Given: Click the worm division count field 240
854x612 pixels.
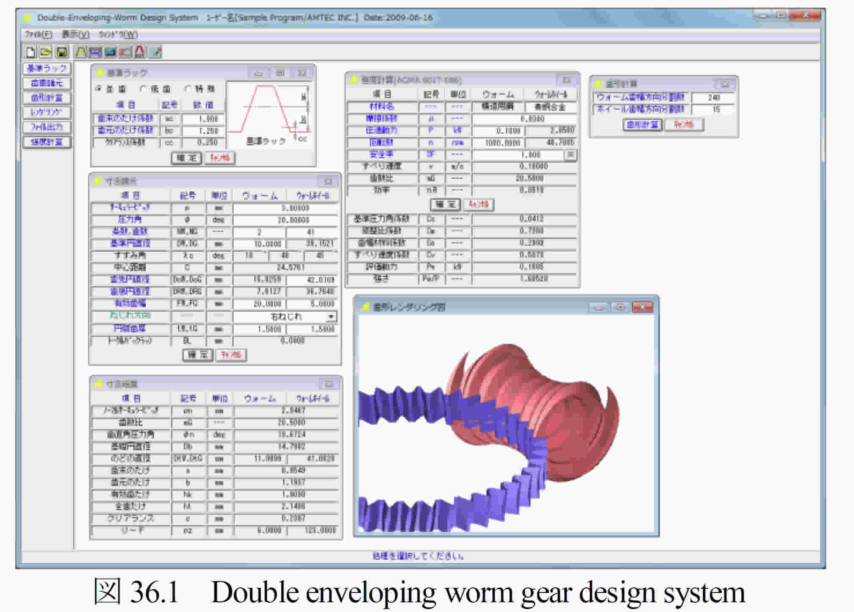Looking at the screenshot, I should click(x=713, y=98).
